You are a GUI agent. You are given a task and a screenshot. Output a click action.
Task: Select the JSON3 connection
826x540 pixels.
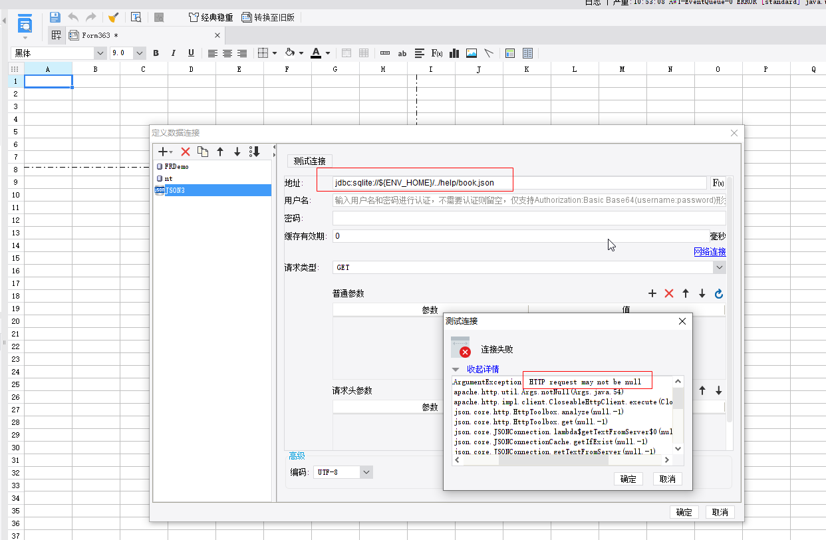[212, 190]
